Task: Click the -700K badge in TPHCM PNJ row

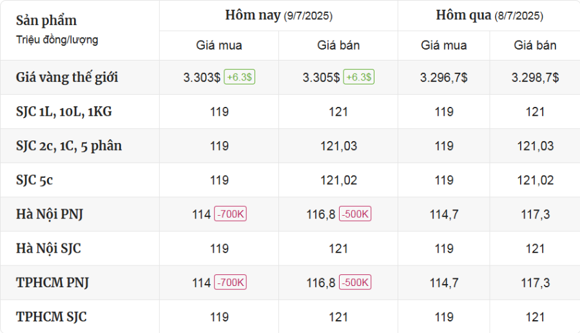Action: tap(231, 283)
